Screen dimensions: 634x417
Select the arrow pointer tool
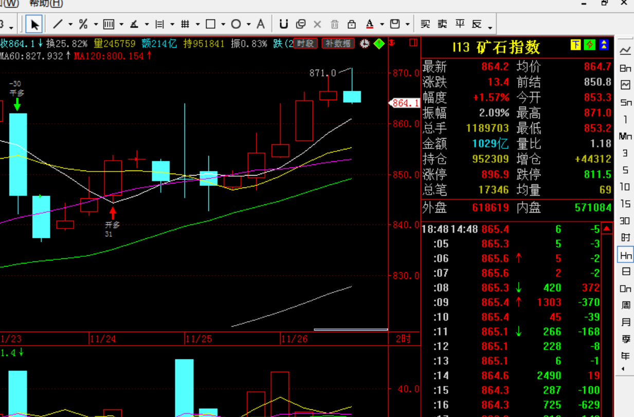point(34,24)
